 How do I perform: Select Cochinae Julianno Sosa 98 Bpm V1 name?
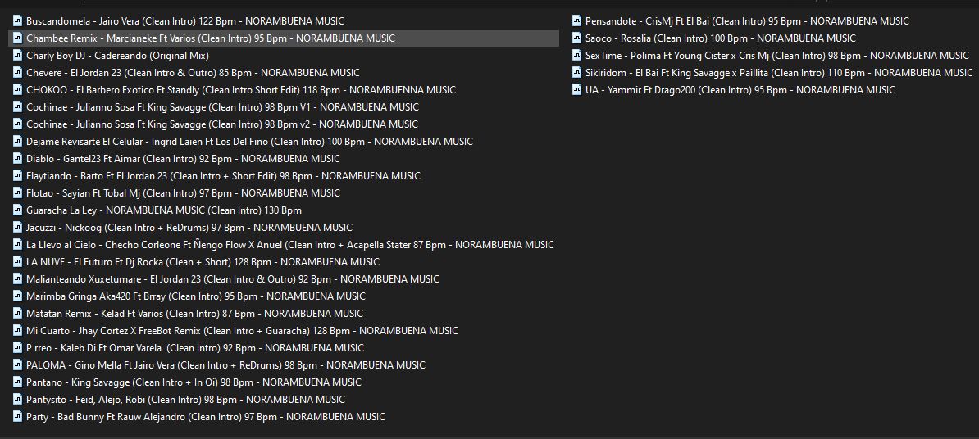pos(222,107)
